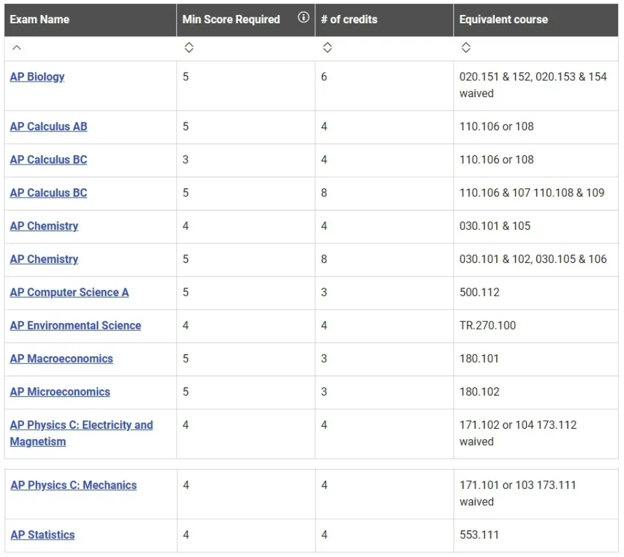Screen dimensions: 624x557
Task: Open AP Physics C: Electricity and Magnetism
Action: click(x=81, y=425)
